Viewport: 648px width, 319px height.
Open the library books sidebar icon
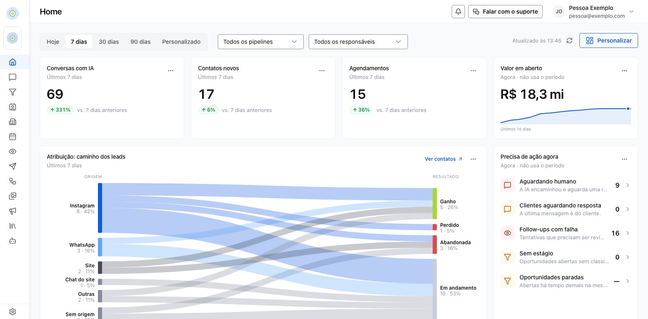coord(12,226)
